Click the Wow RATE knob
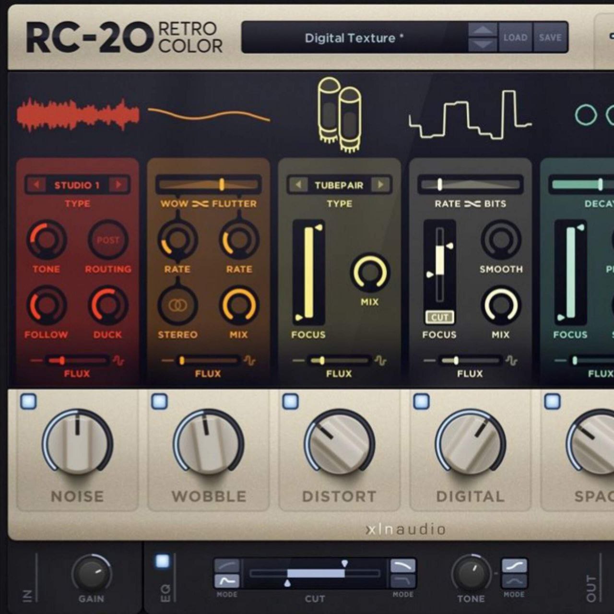The height and width of the screenshot is (614, 614). [x=177, y=240]
